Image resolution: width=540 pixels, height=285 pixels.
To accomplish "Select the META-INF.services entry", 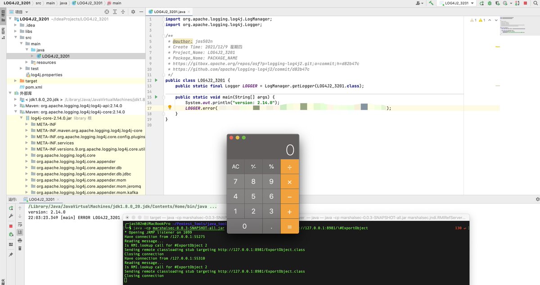I will pyautogui.click(x=52, y=143).
